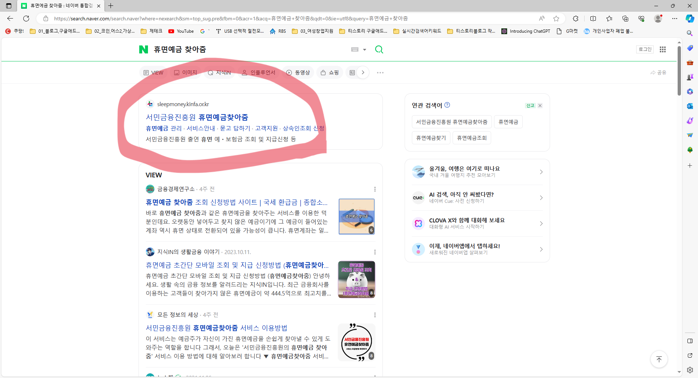698x378 pixels.
Task: Expand more search tabs with the chevron
Action: pyautogui.click(x=362, y=72)
